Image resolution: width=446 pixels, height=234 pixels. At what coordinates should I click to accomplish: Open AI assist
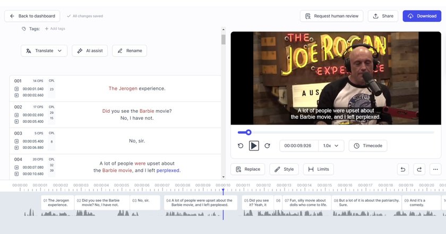tap(90, 51)
